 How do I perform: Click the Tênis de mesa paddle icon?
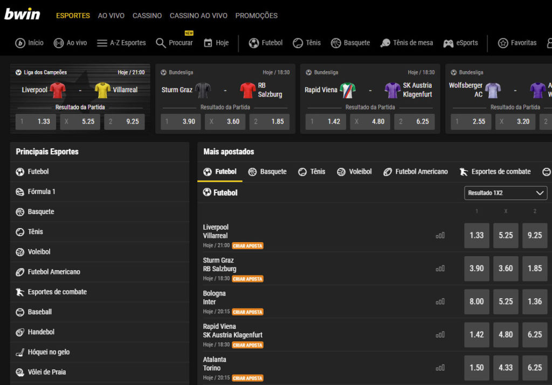pyautogui.click(x=385, y=43)
